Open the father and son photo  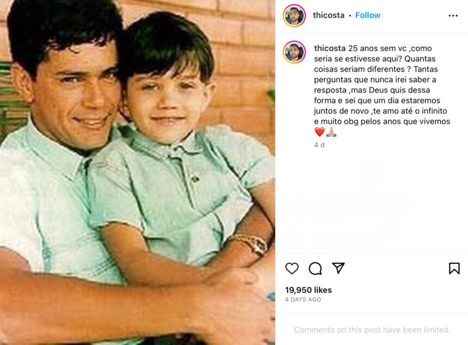pyautogui.click(x=138, y=172)
